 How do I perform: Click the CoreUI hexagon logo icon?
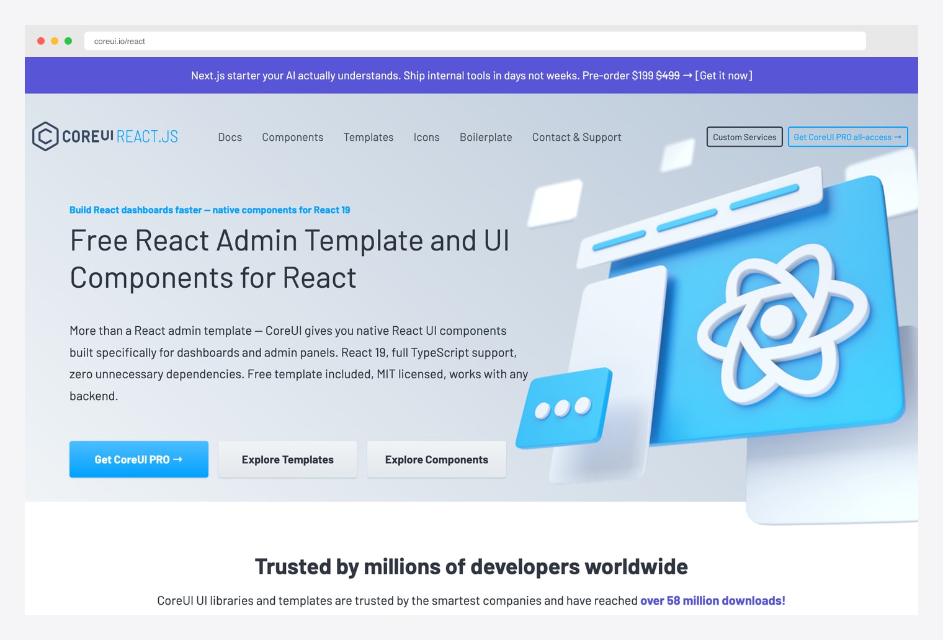pyautogui.click(x=45, y=136)
